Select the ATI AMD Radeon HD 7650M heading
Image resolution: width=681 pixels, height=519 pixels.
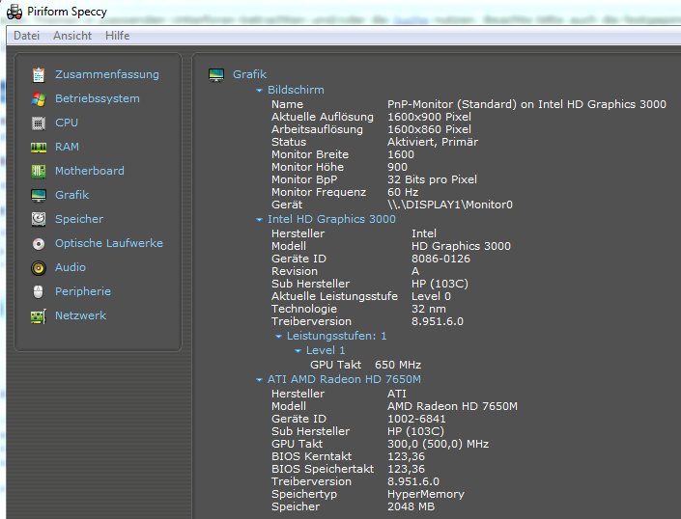click(344, 379)
